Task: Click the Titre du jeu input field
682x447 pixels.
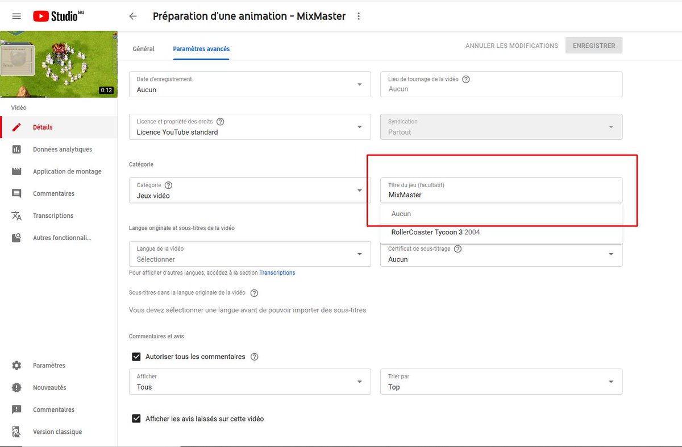Action: click(501, 191)
